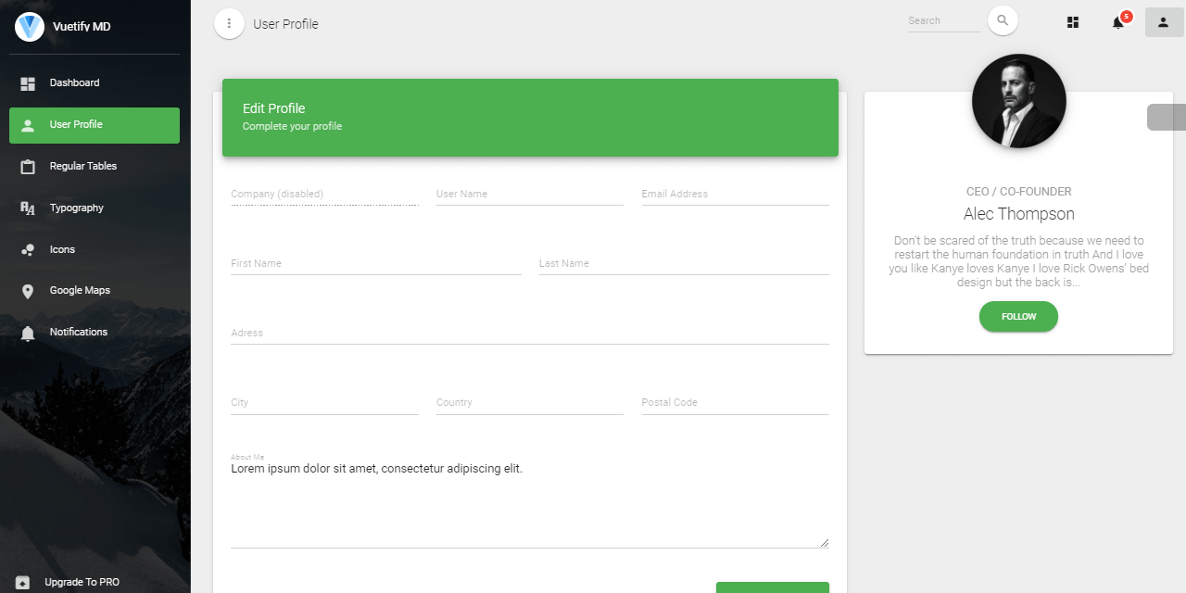The width and height of the screenshot is (1186, 593).
Task: Open the Icons page from the sidebar
Action: click(x=28, y=249)
